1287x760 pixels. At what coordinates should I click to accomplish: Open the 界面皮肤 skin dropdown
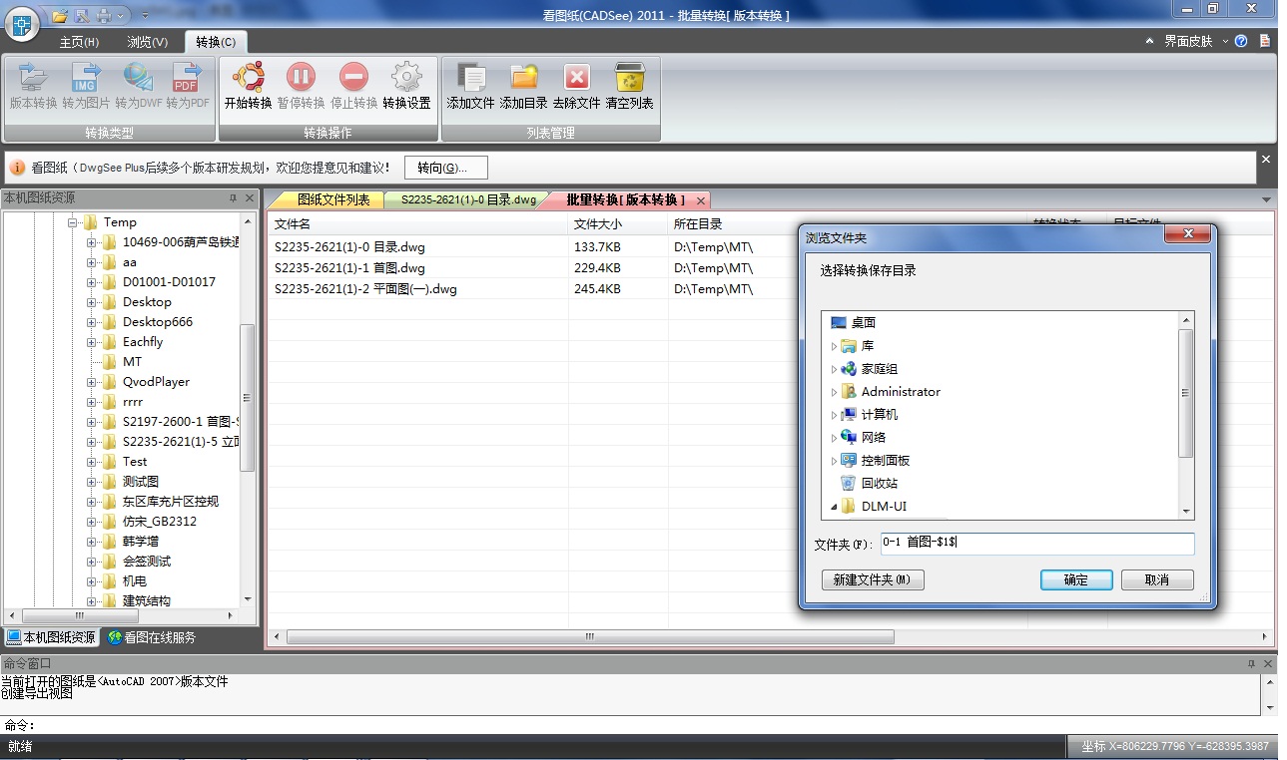pyautogui.click(x=1195, y=41)
